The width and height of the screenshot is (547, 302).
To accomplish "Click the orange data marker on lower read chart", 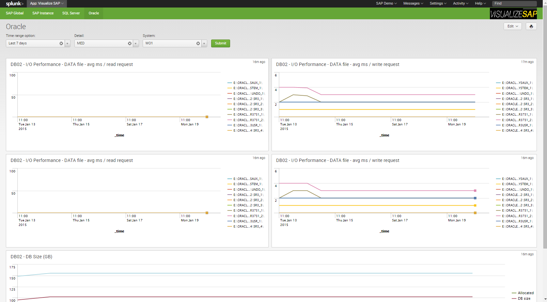I will point(207,213).
